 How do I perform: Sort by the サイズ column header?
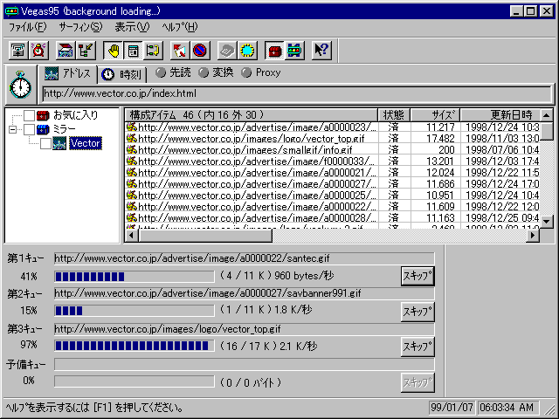point(435,114)
